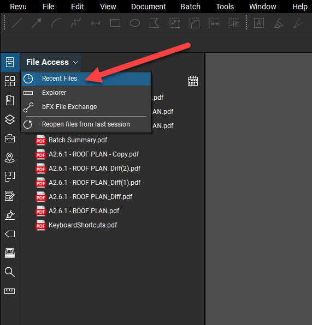Open the Bookmarks panel

pos(10,100)
